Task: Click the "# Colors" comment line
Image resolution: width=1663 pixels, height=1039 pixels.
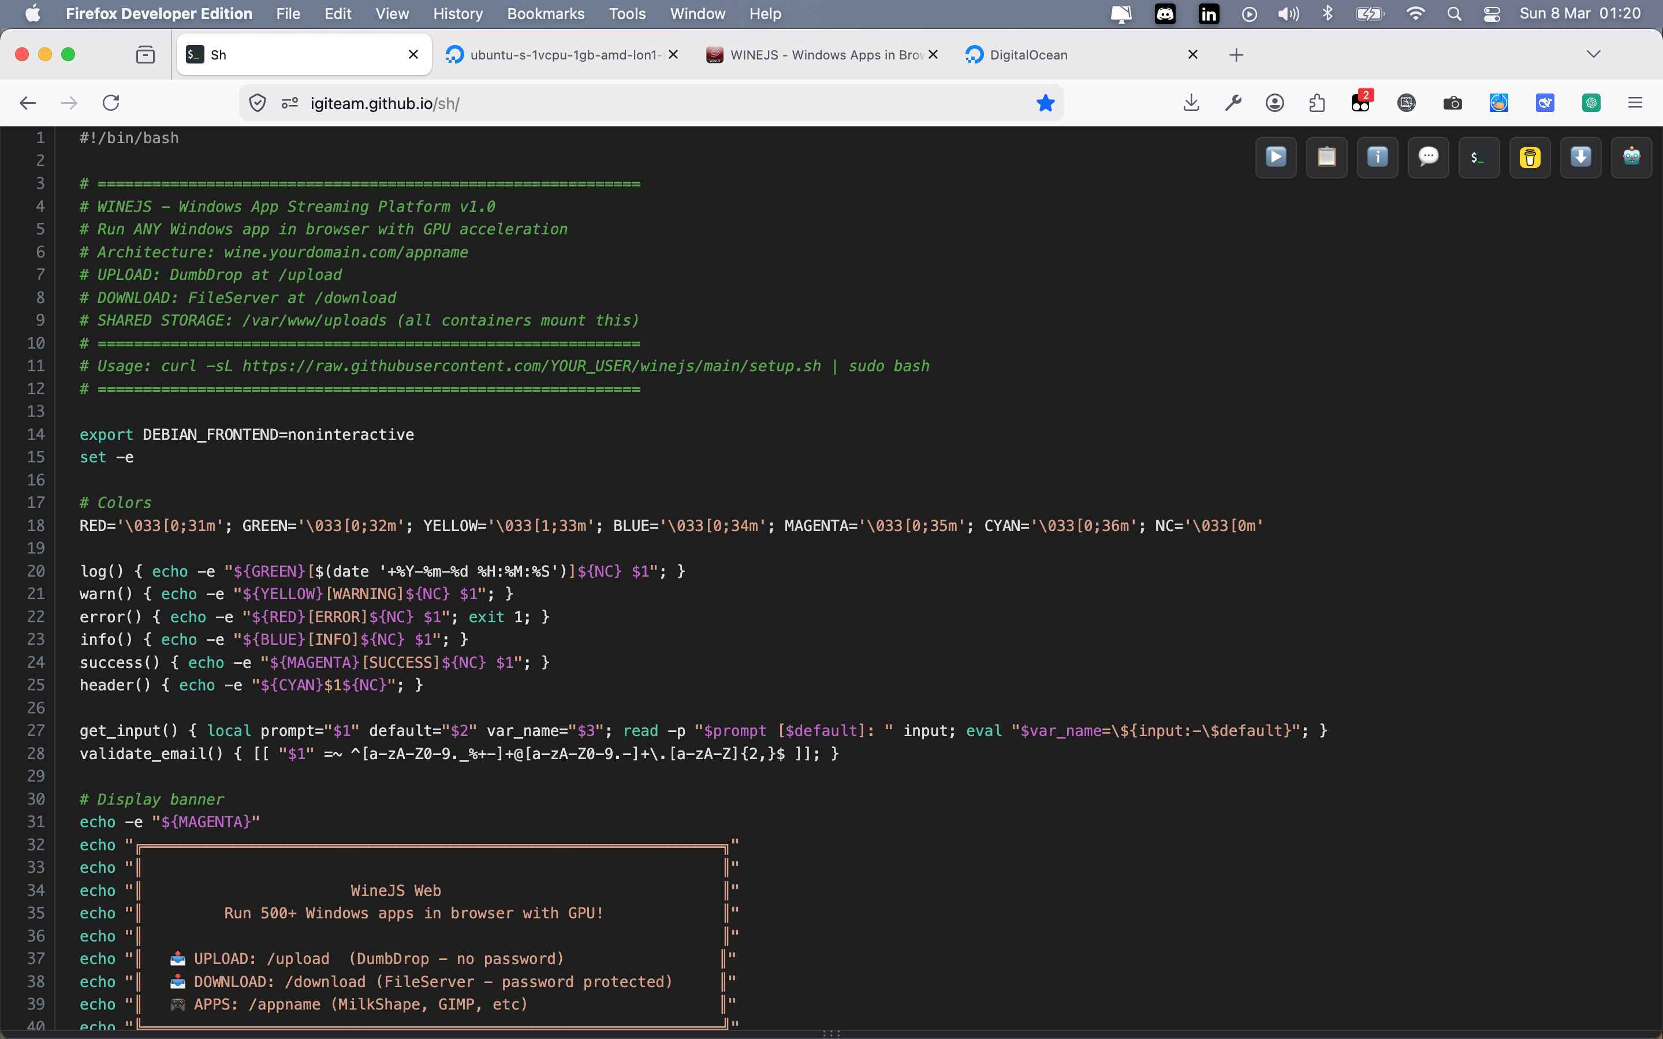Action: (115, 502)
